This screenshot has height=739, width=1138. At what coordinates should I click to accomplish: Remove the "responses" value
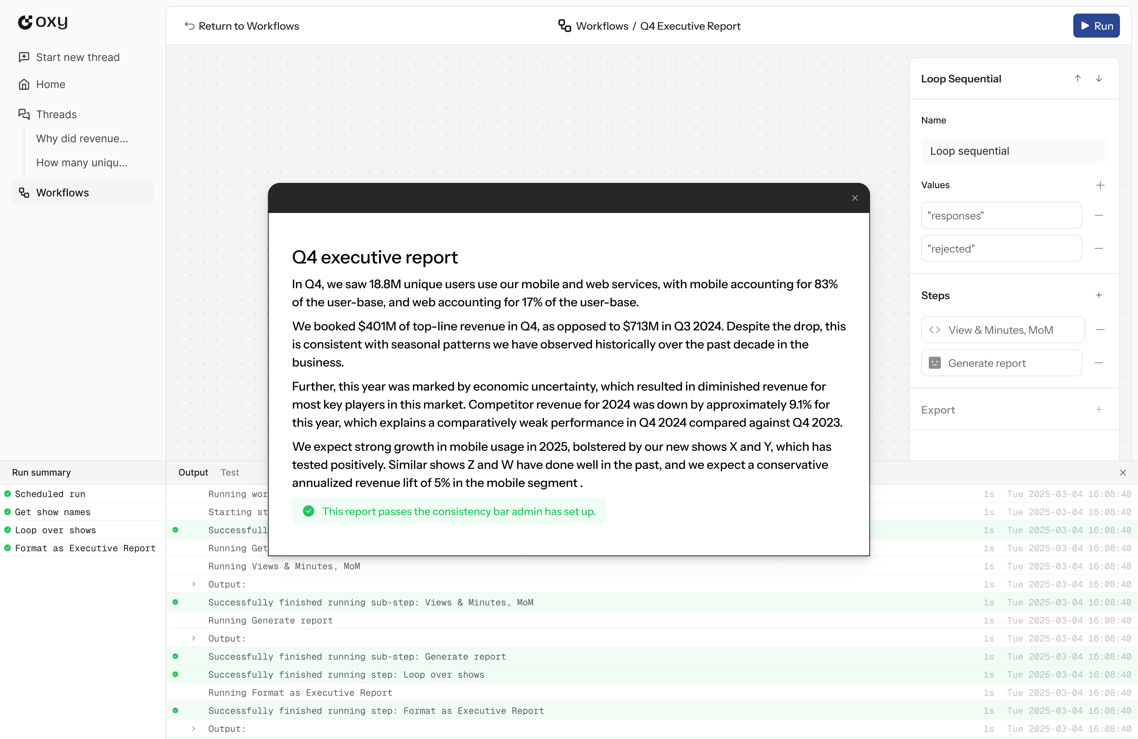pos(1099,215)
